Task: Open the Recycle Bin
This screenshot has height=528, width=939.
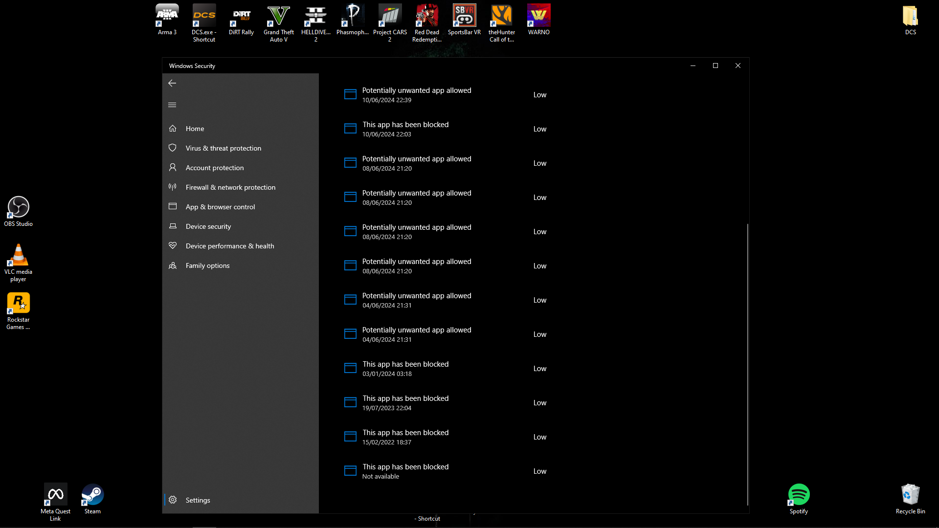Action: (x=910, y=499)
